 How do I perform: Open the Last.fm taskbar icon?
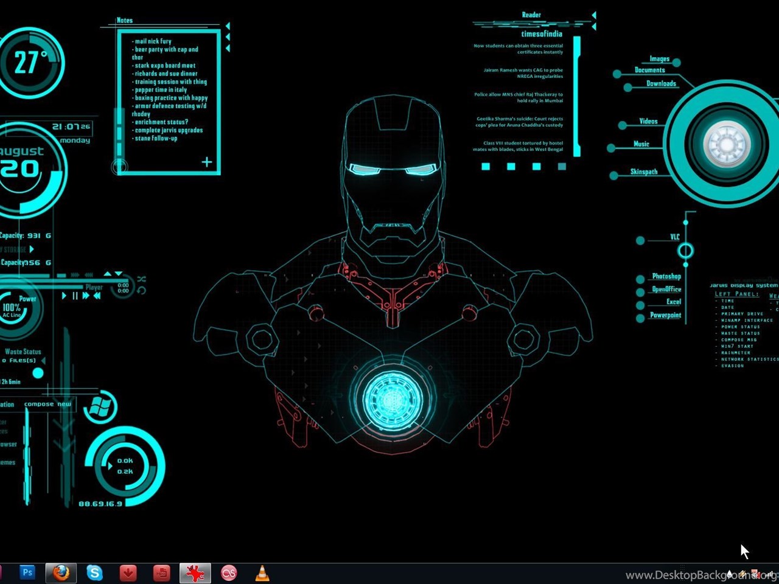[x=229, y=573]
